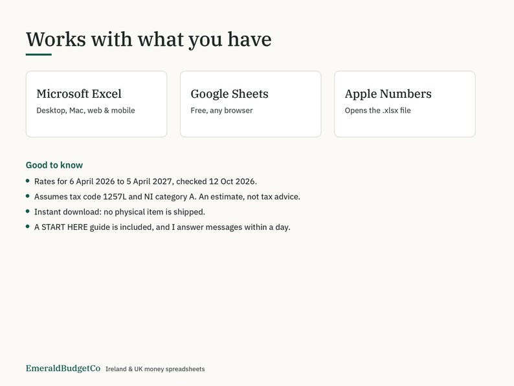Click the bullet dot before 'A START HERE guide'
Screen dimensions: 514x386
coord(28,226)
